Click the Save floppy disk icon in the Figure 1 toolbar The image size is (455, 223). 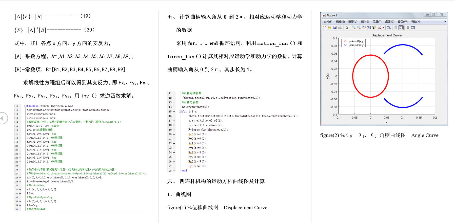(335, 28)
